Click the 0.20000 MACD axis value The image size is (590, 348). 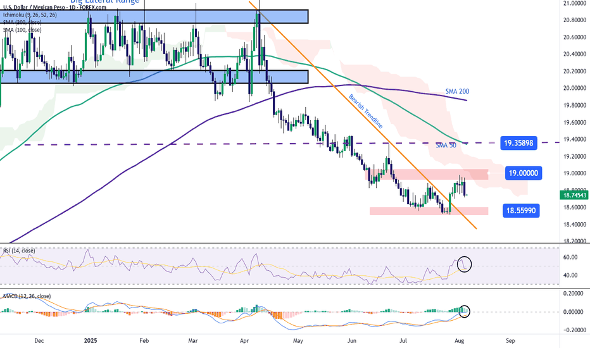coord(574,294)
